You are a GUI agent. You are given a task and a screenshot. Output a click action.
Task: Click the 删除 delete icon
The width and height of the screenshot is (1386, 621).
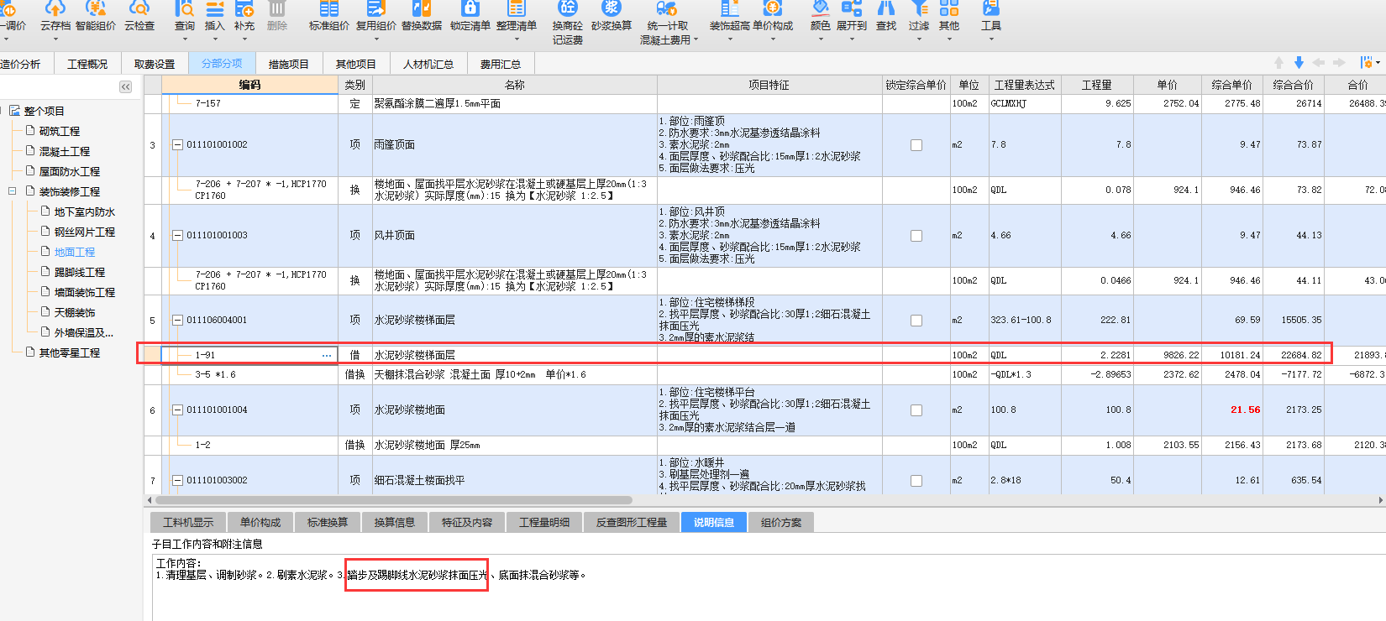coord(277,8)
